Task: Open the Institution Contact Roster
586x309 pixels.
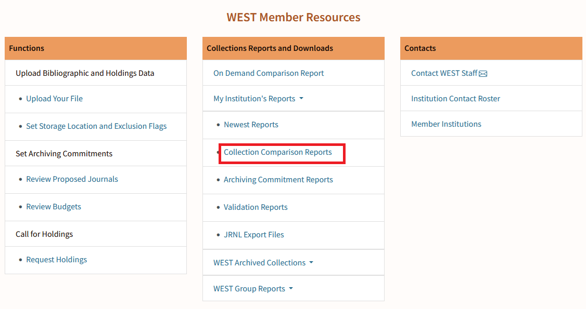Action: (455, 98)
